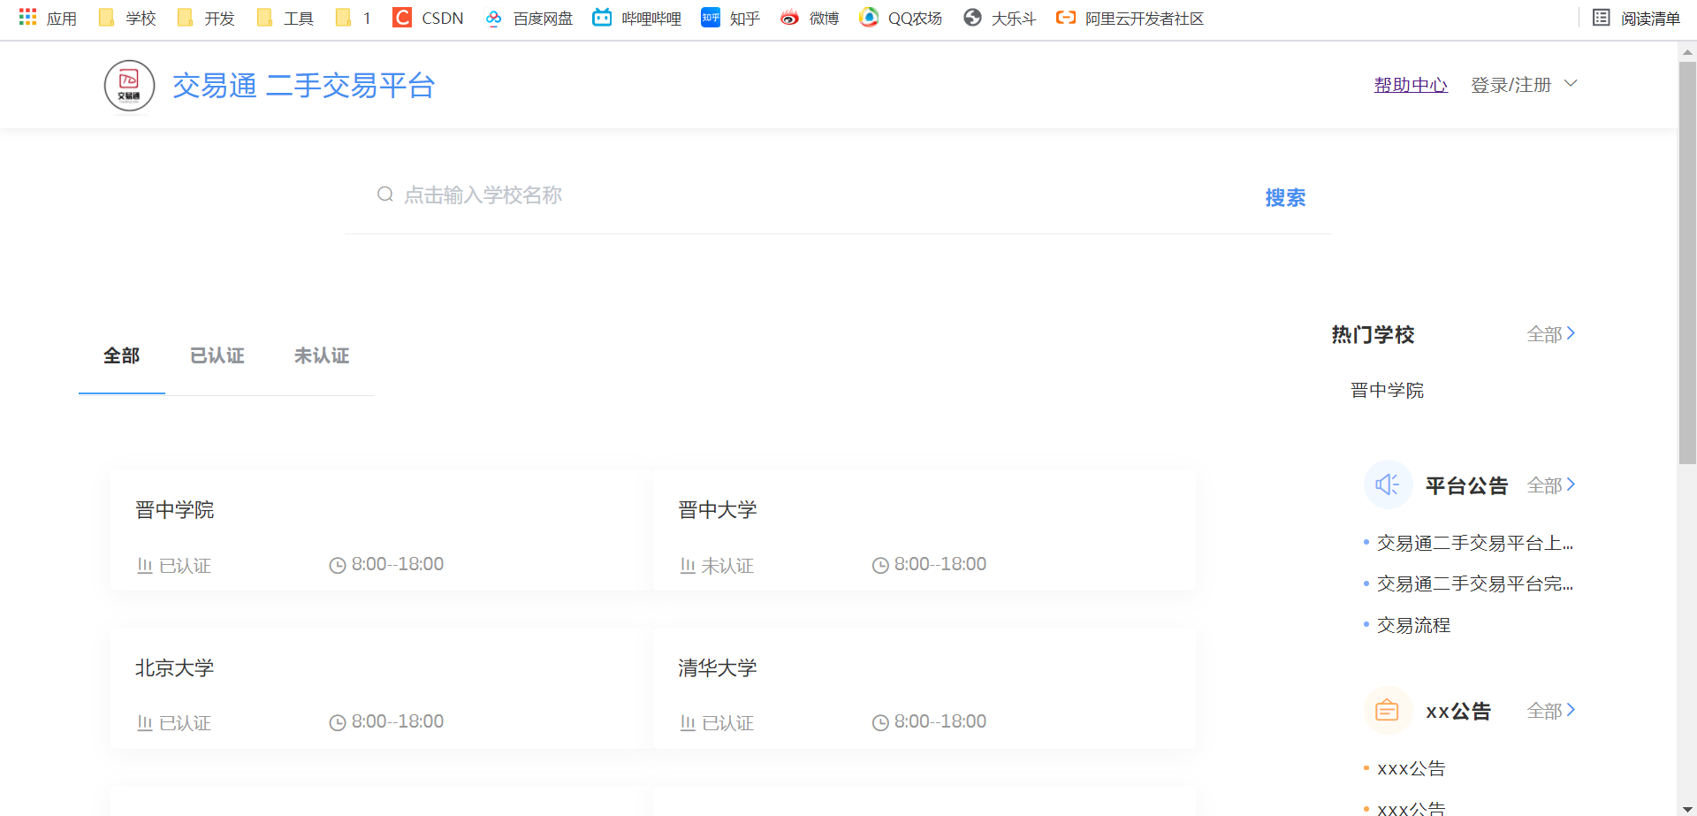
Task: Click the magnifier icon in the search bar
Action: (384, 194)
